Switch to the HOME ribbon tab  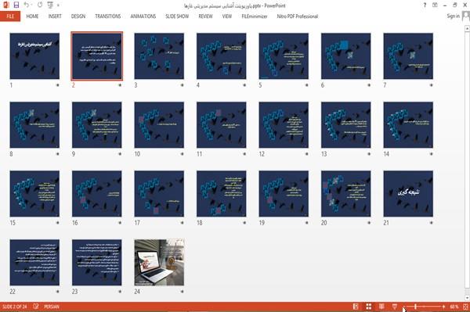32,16
